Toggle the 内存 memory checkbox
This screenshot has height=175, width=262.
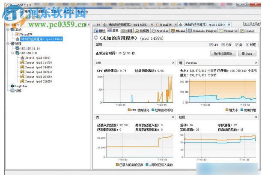point(223,44)
